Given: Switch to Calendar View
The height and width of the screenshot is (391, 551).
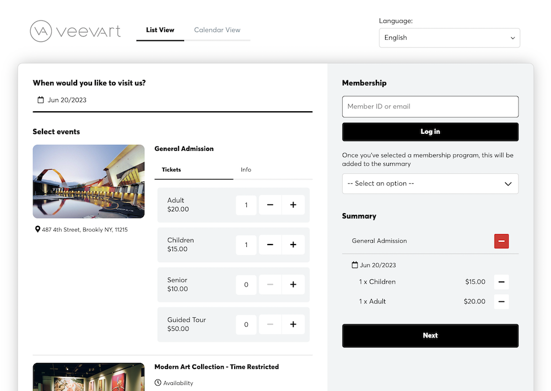Looking at the screenshot, I should pos(217,30).
